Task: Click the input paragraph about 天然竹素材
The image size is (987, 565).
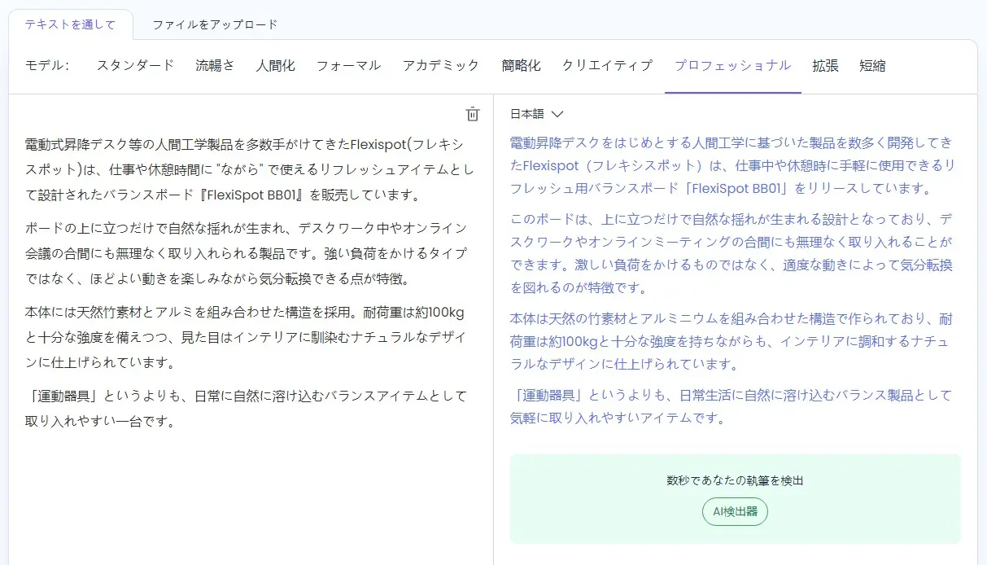Action: point(244,338)
